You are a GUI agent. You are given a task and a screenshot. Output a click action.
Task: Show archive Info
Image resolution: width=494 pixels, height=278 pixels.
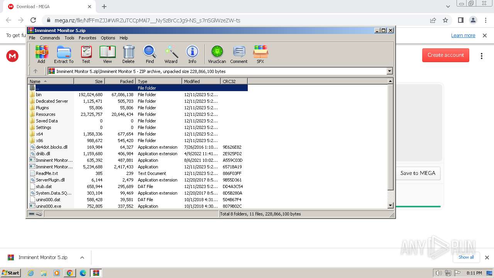point(192,54)
